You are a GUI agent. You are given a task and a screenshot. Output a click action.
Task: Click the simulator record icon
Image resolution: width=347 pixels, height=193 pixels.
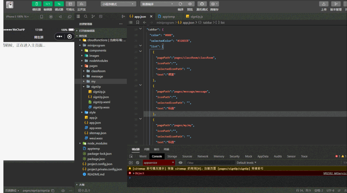(x=51, y=17)
